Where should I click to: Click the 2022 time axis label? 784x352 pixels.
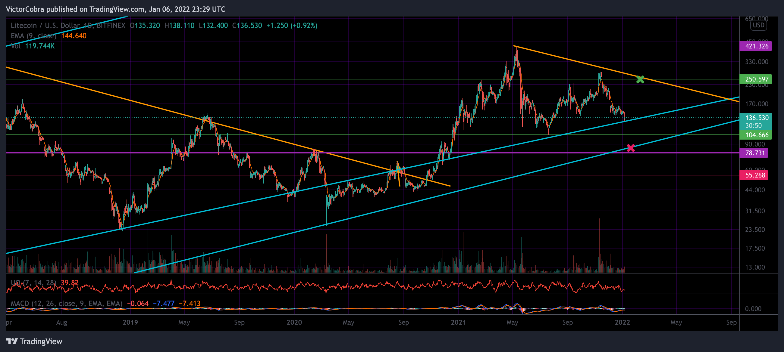(622, 322)
